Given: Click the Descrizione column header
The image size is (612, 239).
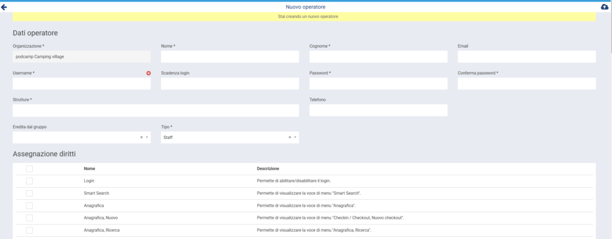Looking at the screenshot, I should (x=268, y=169).
